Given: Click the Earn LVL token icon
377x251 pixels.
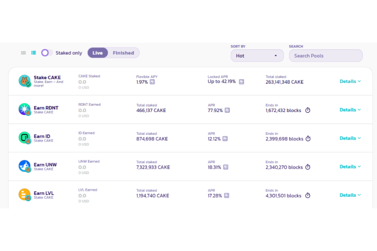Looking at the screenshot, I should tap(25, 195).
